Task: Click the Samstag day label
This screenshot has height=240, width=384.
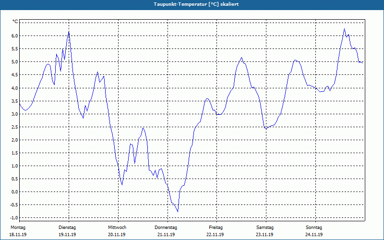Action: tap(265, 228)
